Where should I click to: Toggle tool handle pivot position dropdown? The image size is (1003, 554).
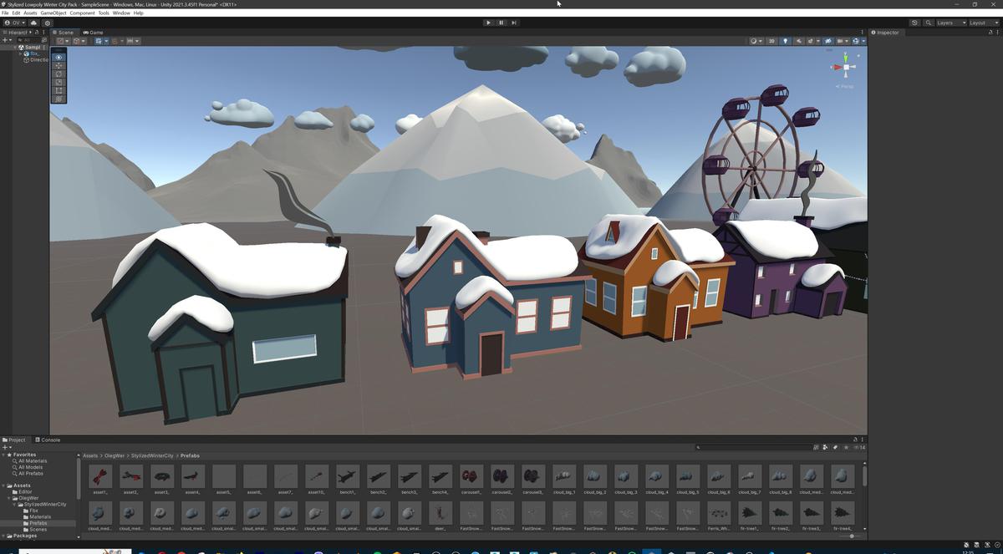62,41
